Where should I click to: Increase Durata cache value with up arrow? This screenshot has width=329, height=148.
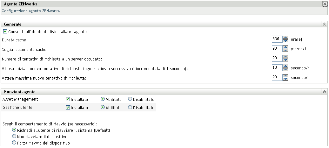click(x=285, y=38)
